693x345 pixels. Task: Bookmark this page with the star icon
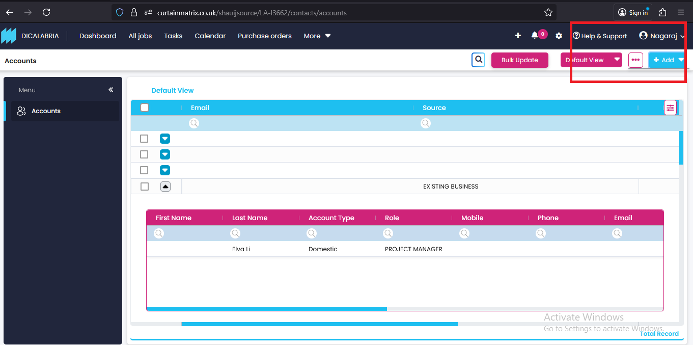(x=548, y=12)
